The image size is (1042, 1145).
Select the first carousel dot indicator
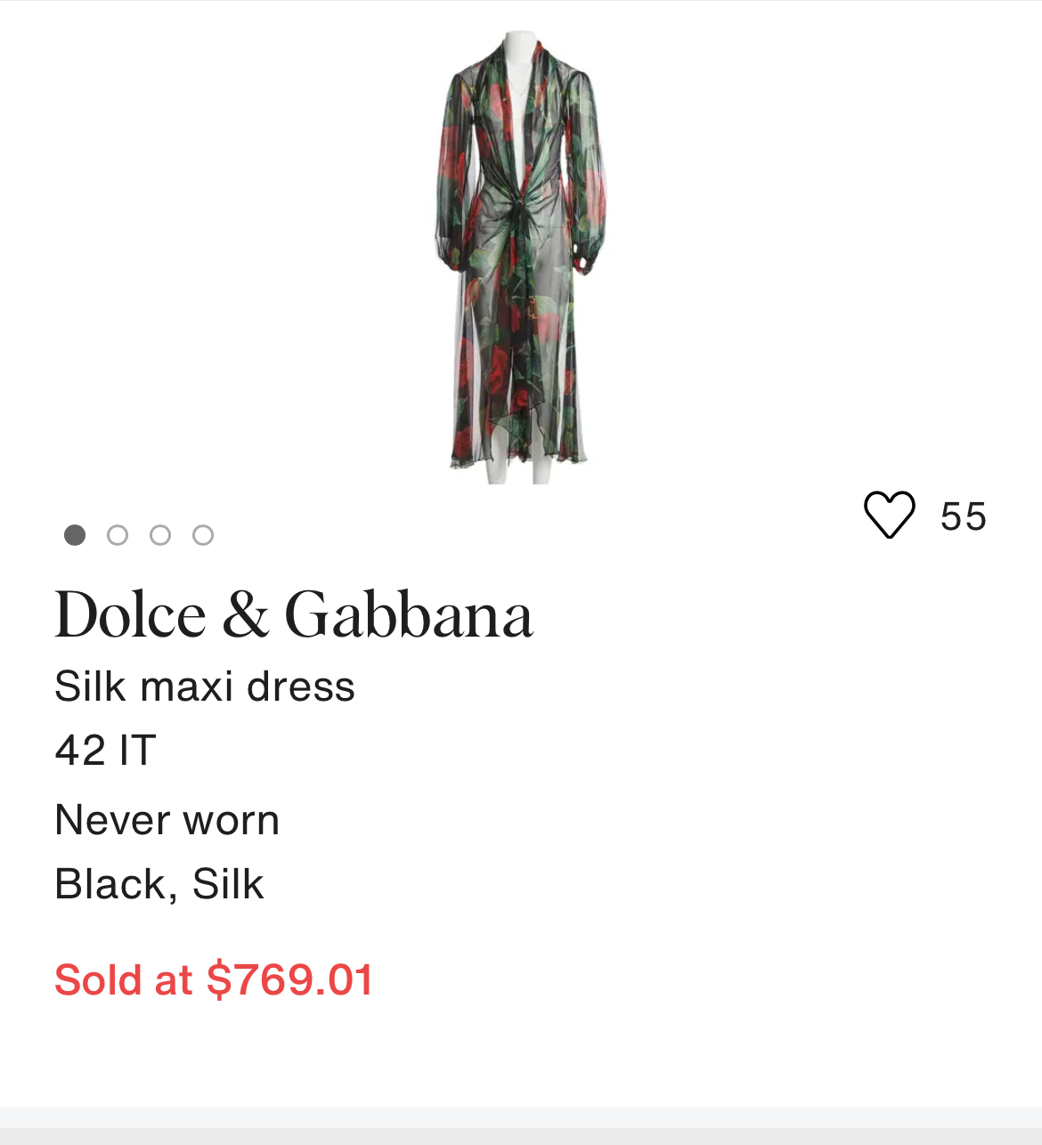[75, 535]
